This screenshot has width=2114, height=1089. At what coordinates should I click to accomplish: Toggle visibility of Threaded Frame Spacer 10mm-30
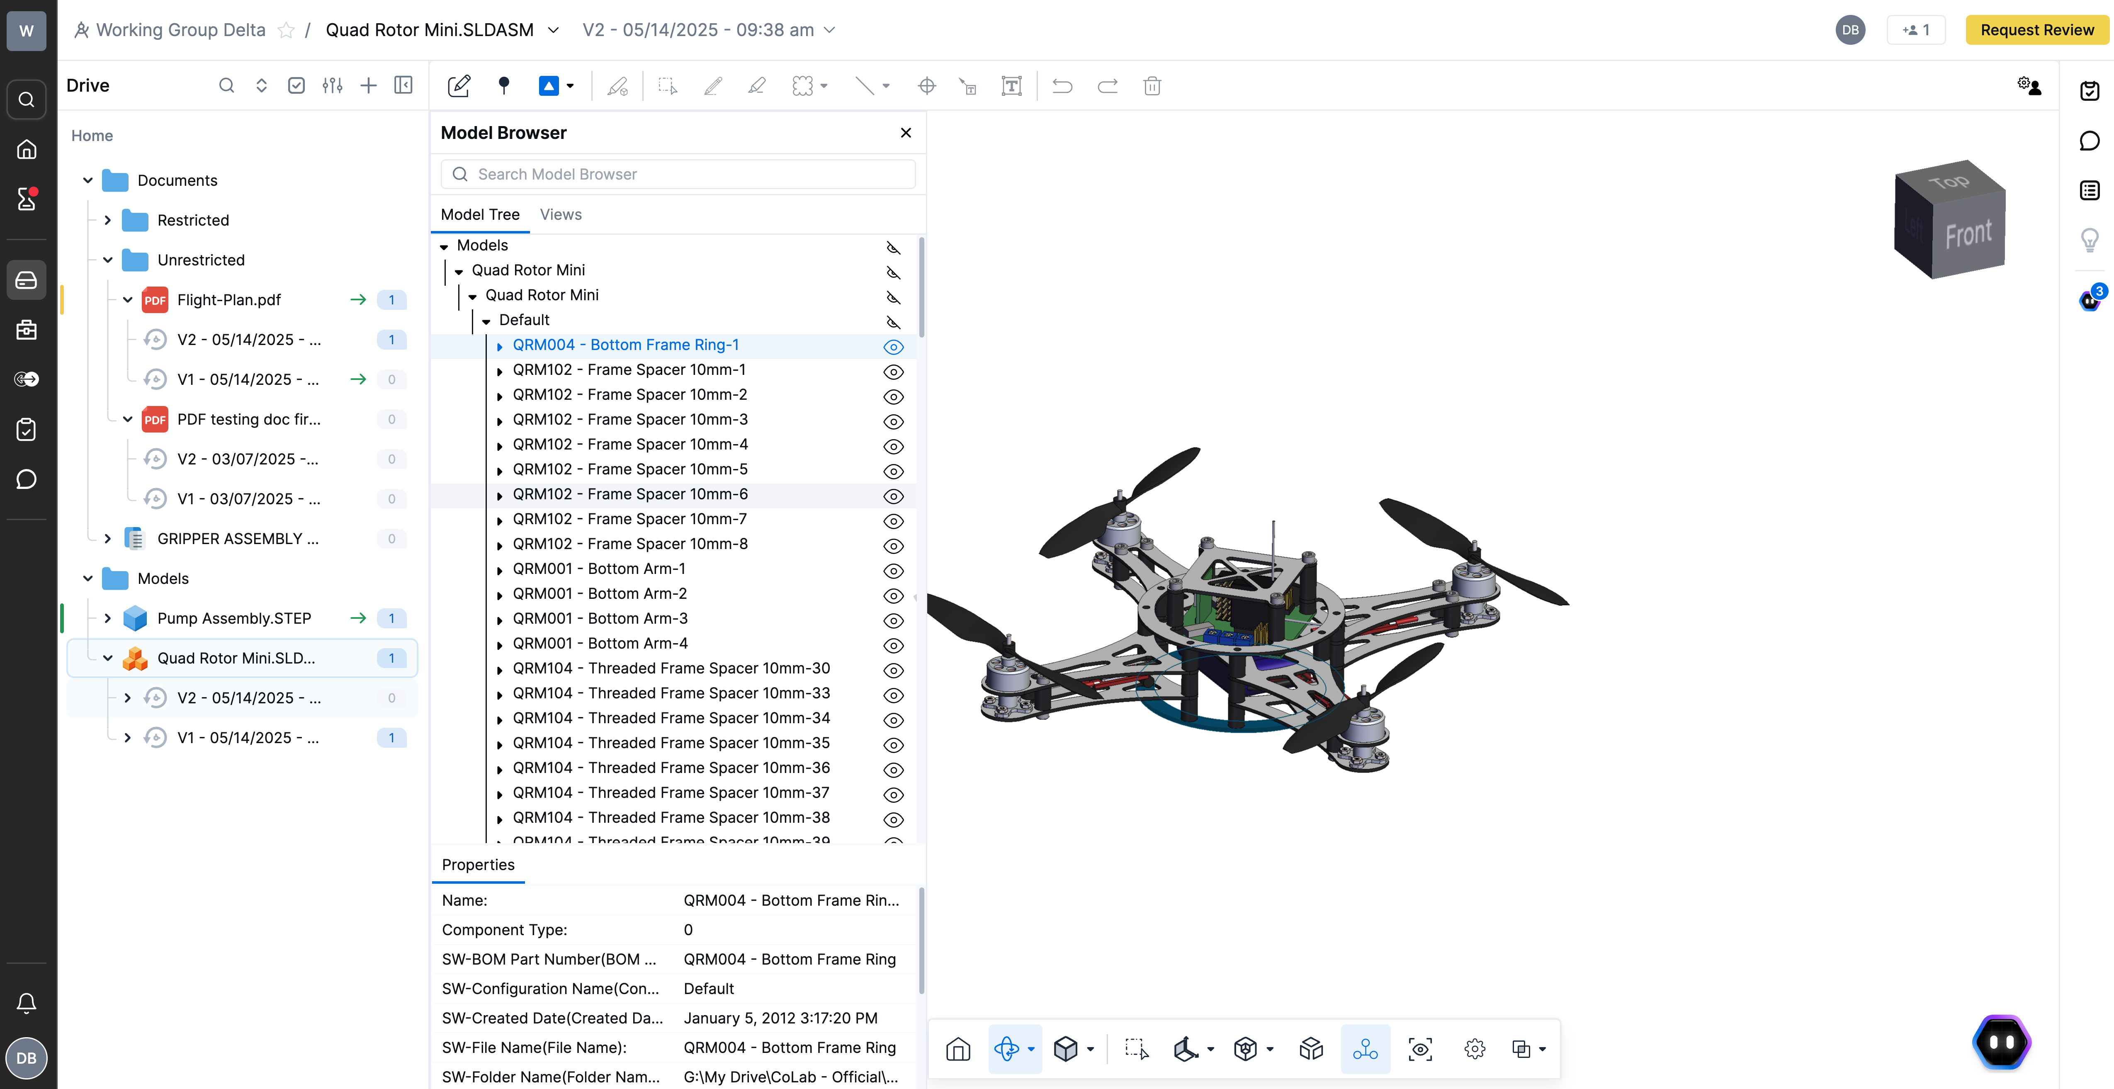[893, 671]
